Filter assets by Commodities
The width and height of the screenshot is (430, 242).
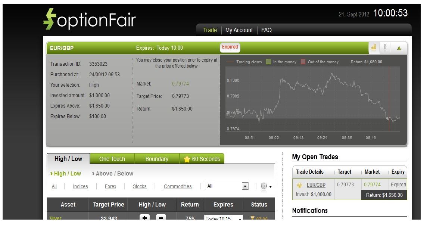tap(178, 187)
